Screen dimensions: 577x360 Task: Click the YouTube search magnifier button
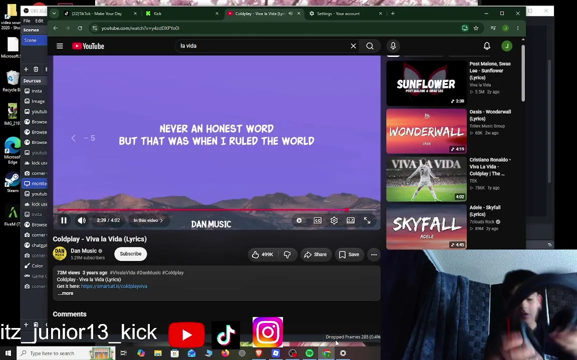370,46
